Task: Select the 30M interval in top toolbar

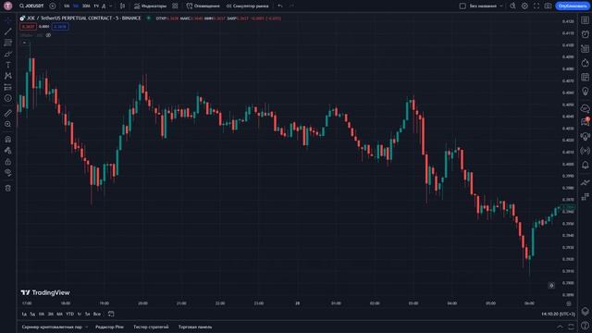Action: point(86,6)
